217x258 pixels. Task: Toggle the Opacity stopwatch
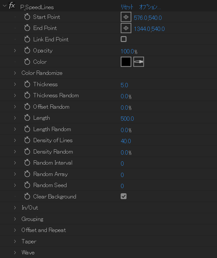tap(27, 50)
